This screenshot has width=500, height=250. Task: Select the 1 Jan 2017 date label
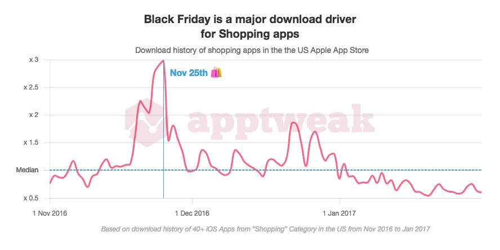coord(340,213)
